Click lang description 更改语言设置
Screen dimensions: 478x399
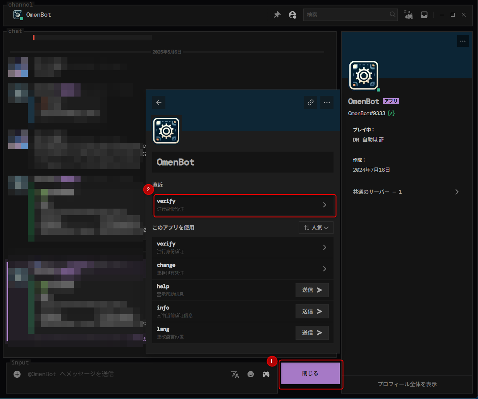[170, 337]
